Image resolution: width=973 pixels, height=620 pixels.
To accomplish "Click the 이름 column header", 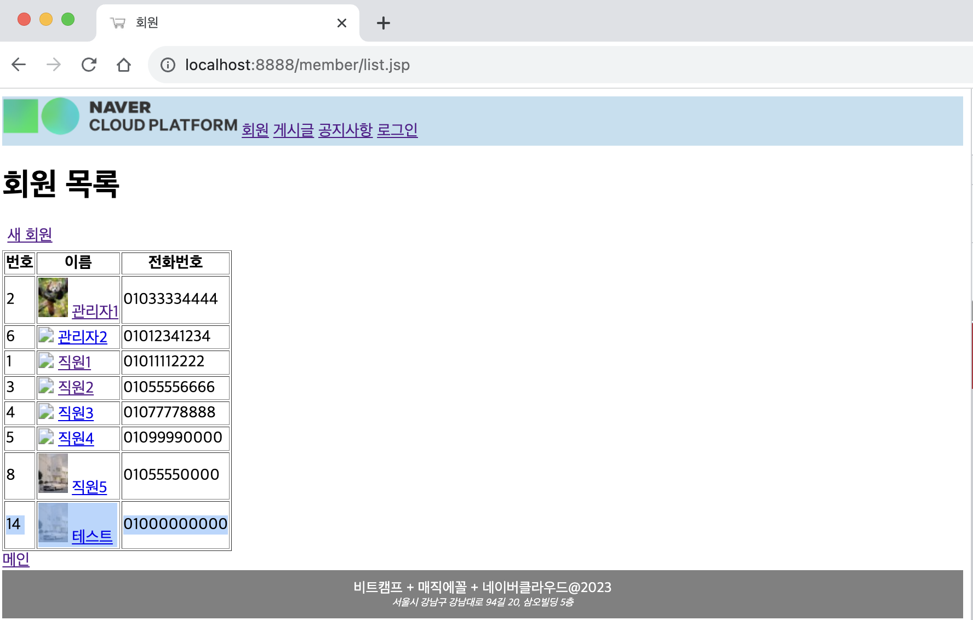I will tap(78, 262).
